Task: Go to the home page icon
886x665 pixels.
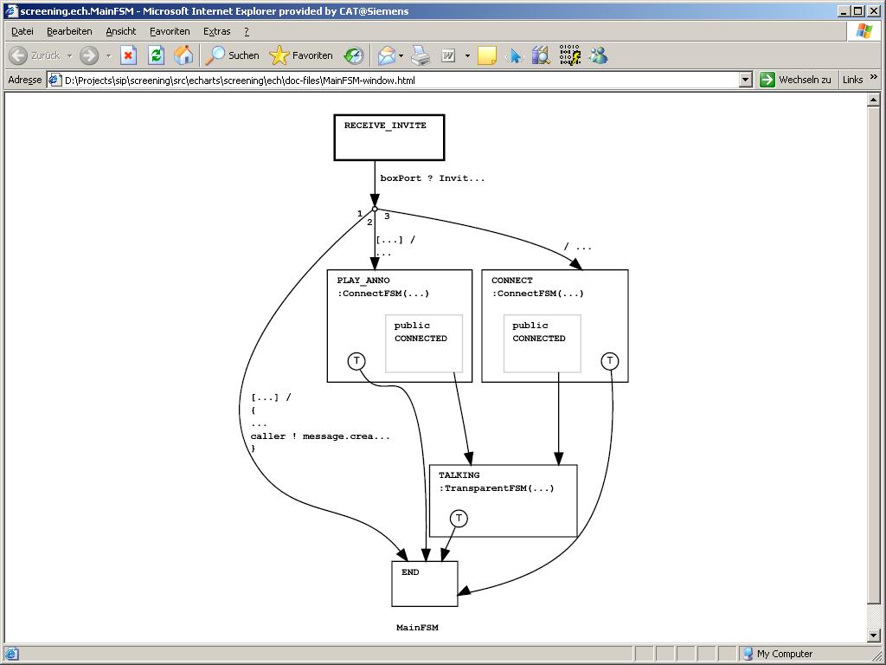Action: coord(183,55)
